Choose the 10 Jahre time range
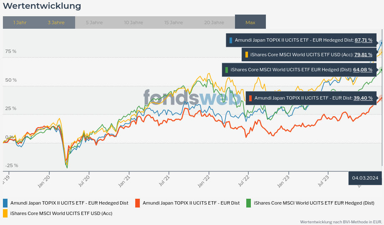The image size is (384, 225). pos(134,22)
